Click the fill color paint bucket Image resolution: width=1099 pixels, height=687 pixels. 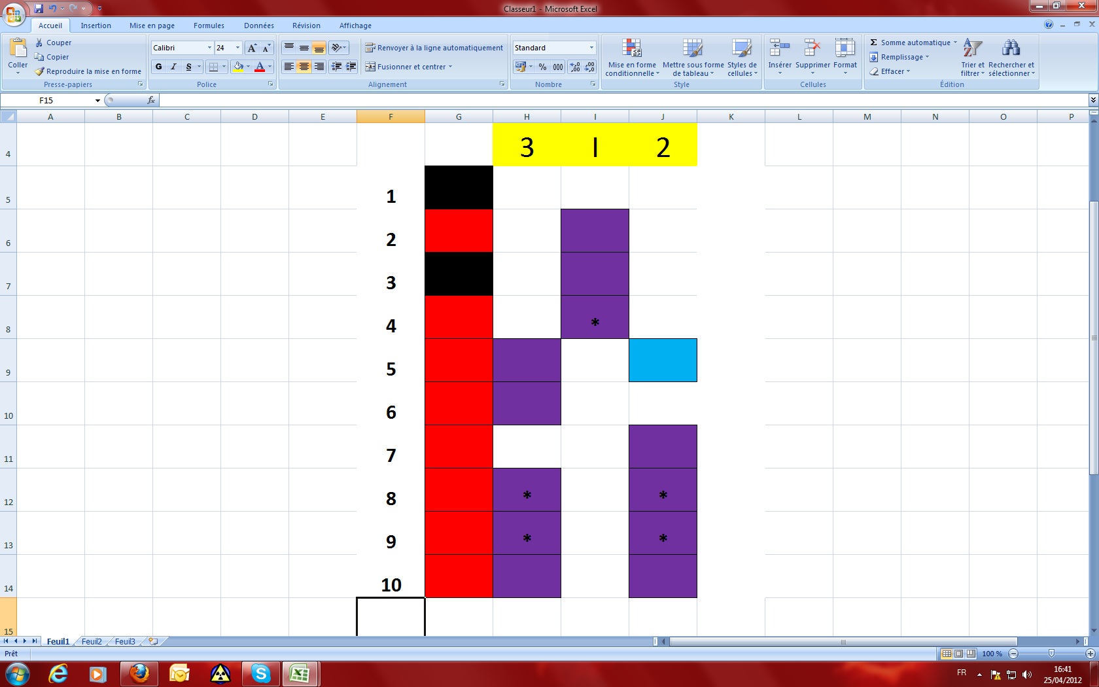pos(238,67)
